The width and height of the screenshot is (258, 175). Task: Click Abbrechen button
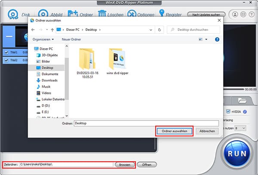(207, 131)
